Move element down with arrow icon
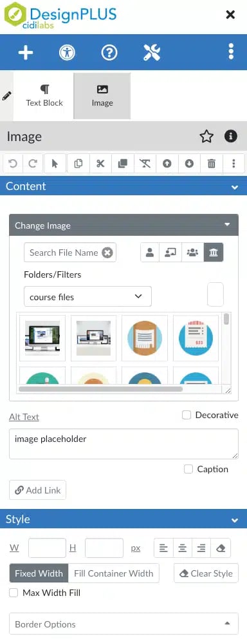This screenshot has width=247, height=641. point(189,164)
